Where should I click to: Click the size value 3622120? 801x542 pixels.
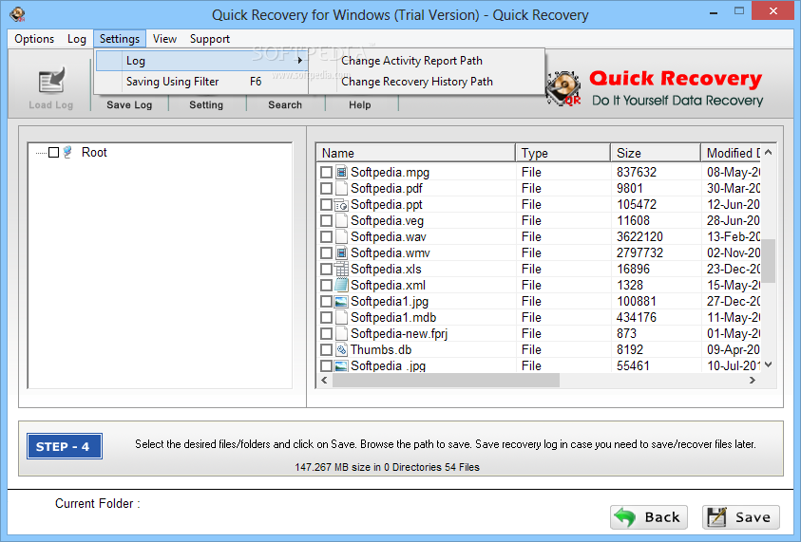coord(639,236)
